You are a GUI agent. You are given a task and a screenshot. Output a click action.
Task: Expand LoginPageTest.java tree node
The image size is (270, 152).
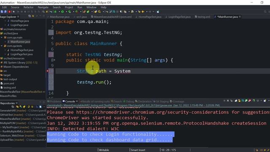5,54
